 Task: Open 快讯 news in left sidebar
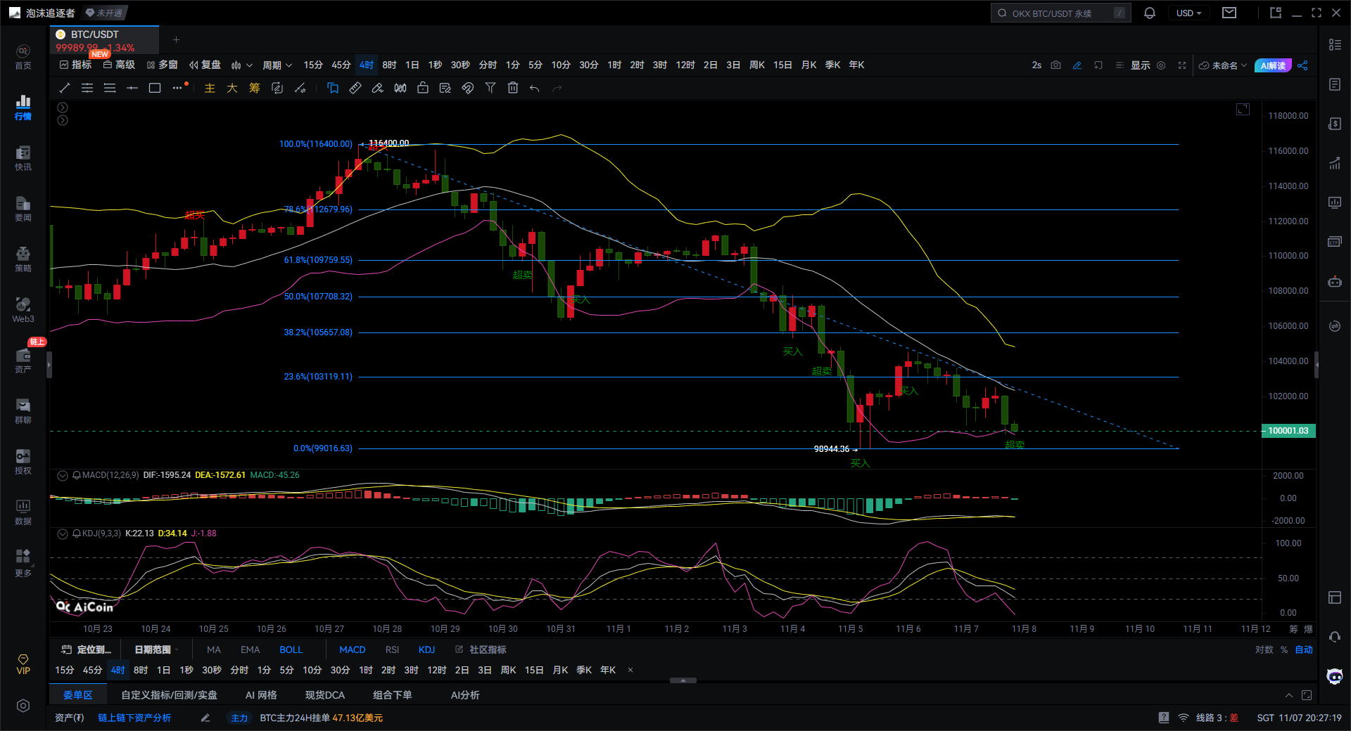pos(23,158)
